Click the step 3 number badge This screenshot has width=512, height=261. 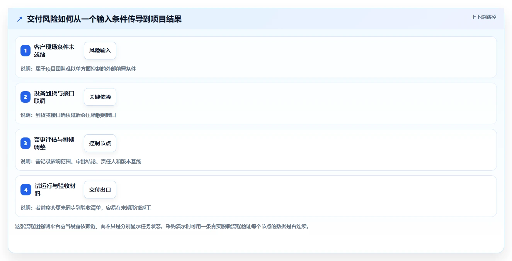tap(26, 143)
